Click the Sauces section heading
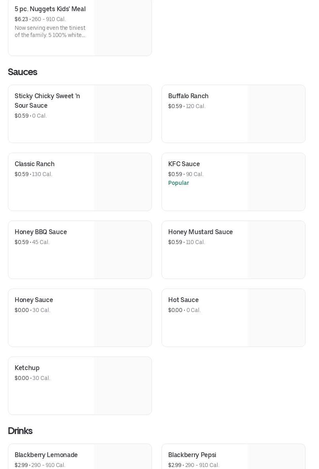 pos(22,72)
